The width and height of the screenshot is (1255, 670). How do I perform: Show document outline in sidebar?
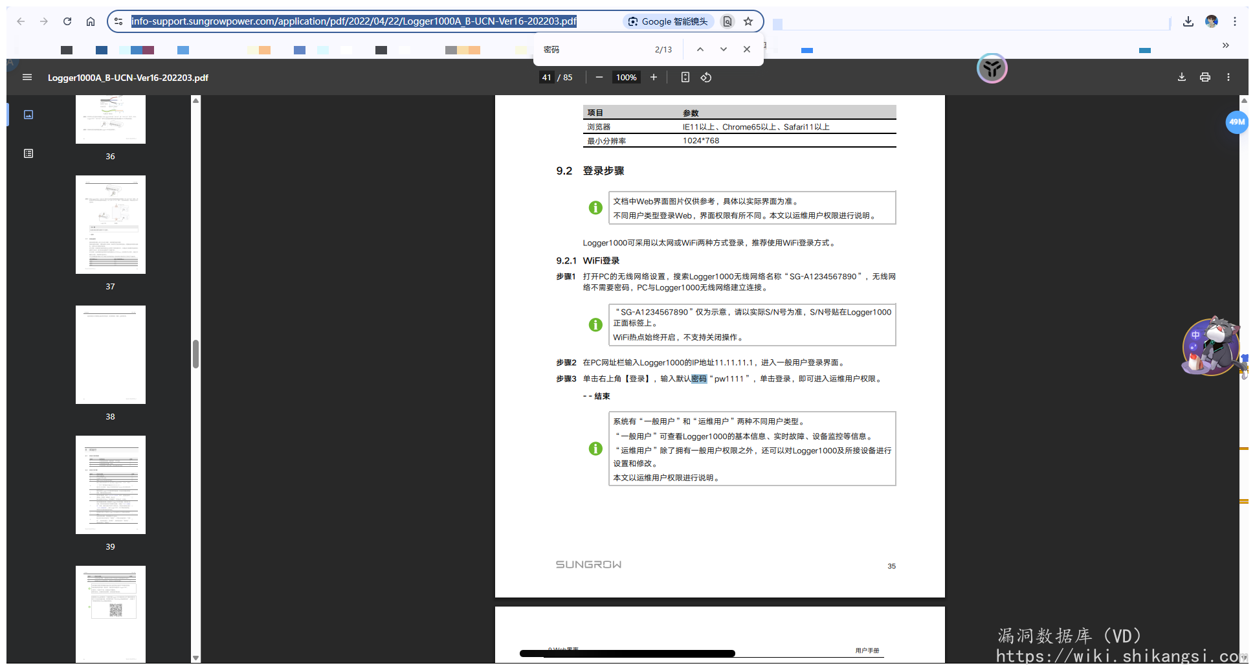28,153
